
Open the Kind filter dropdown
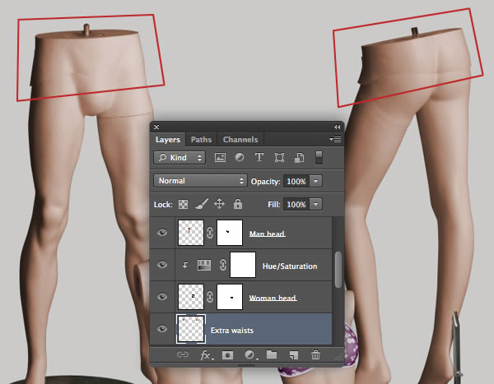(x=179, y=157)
